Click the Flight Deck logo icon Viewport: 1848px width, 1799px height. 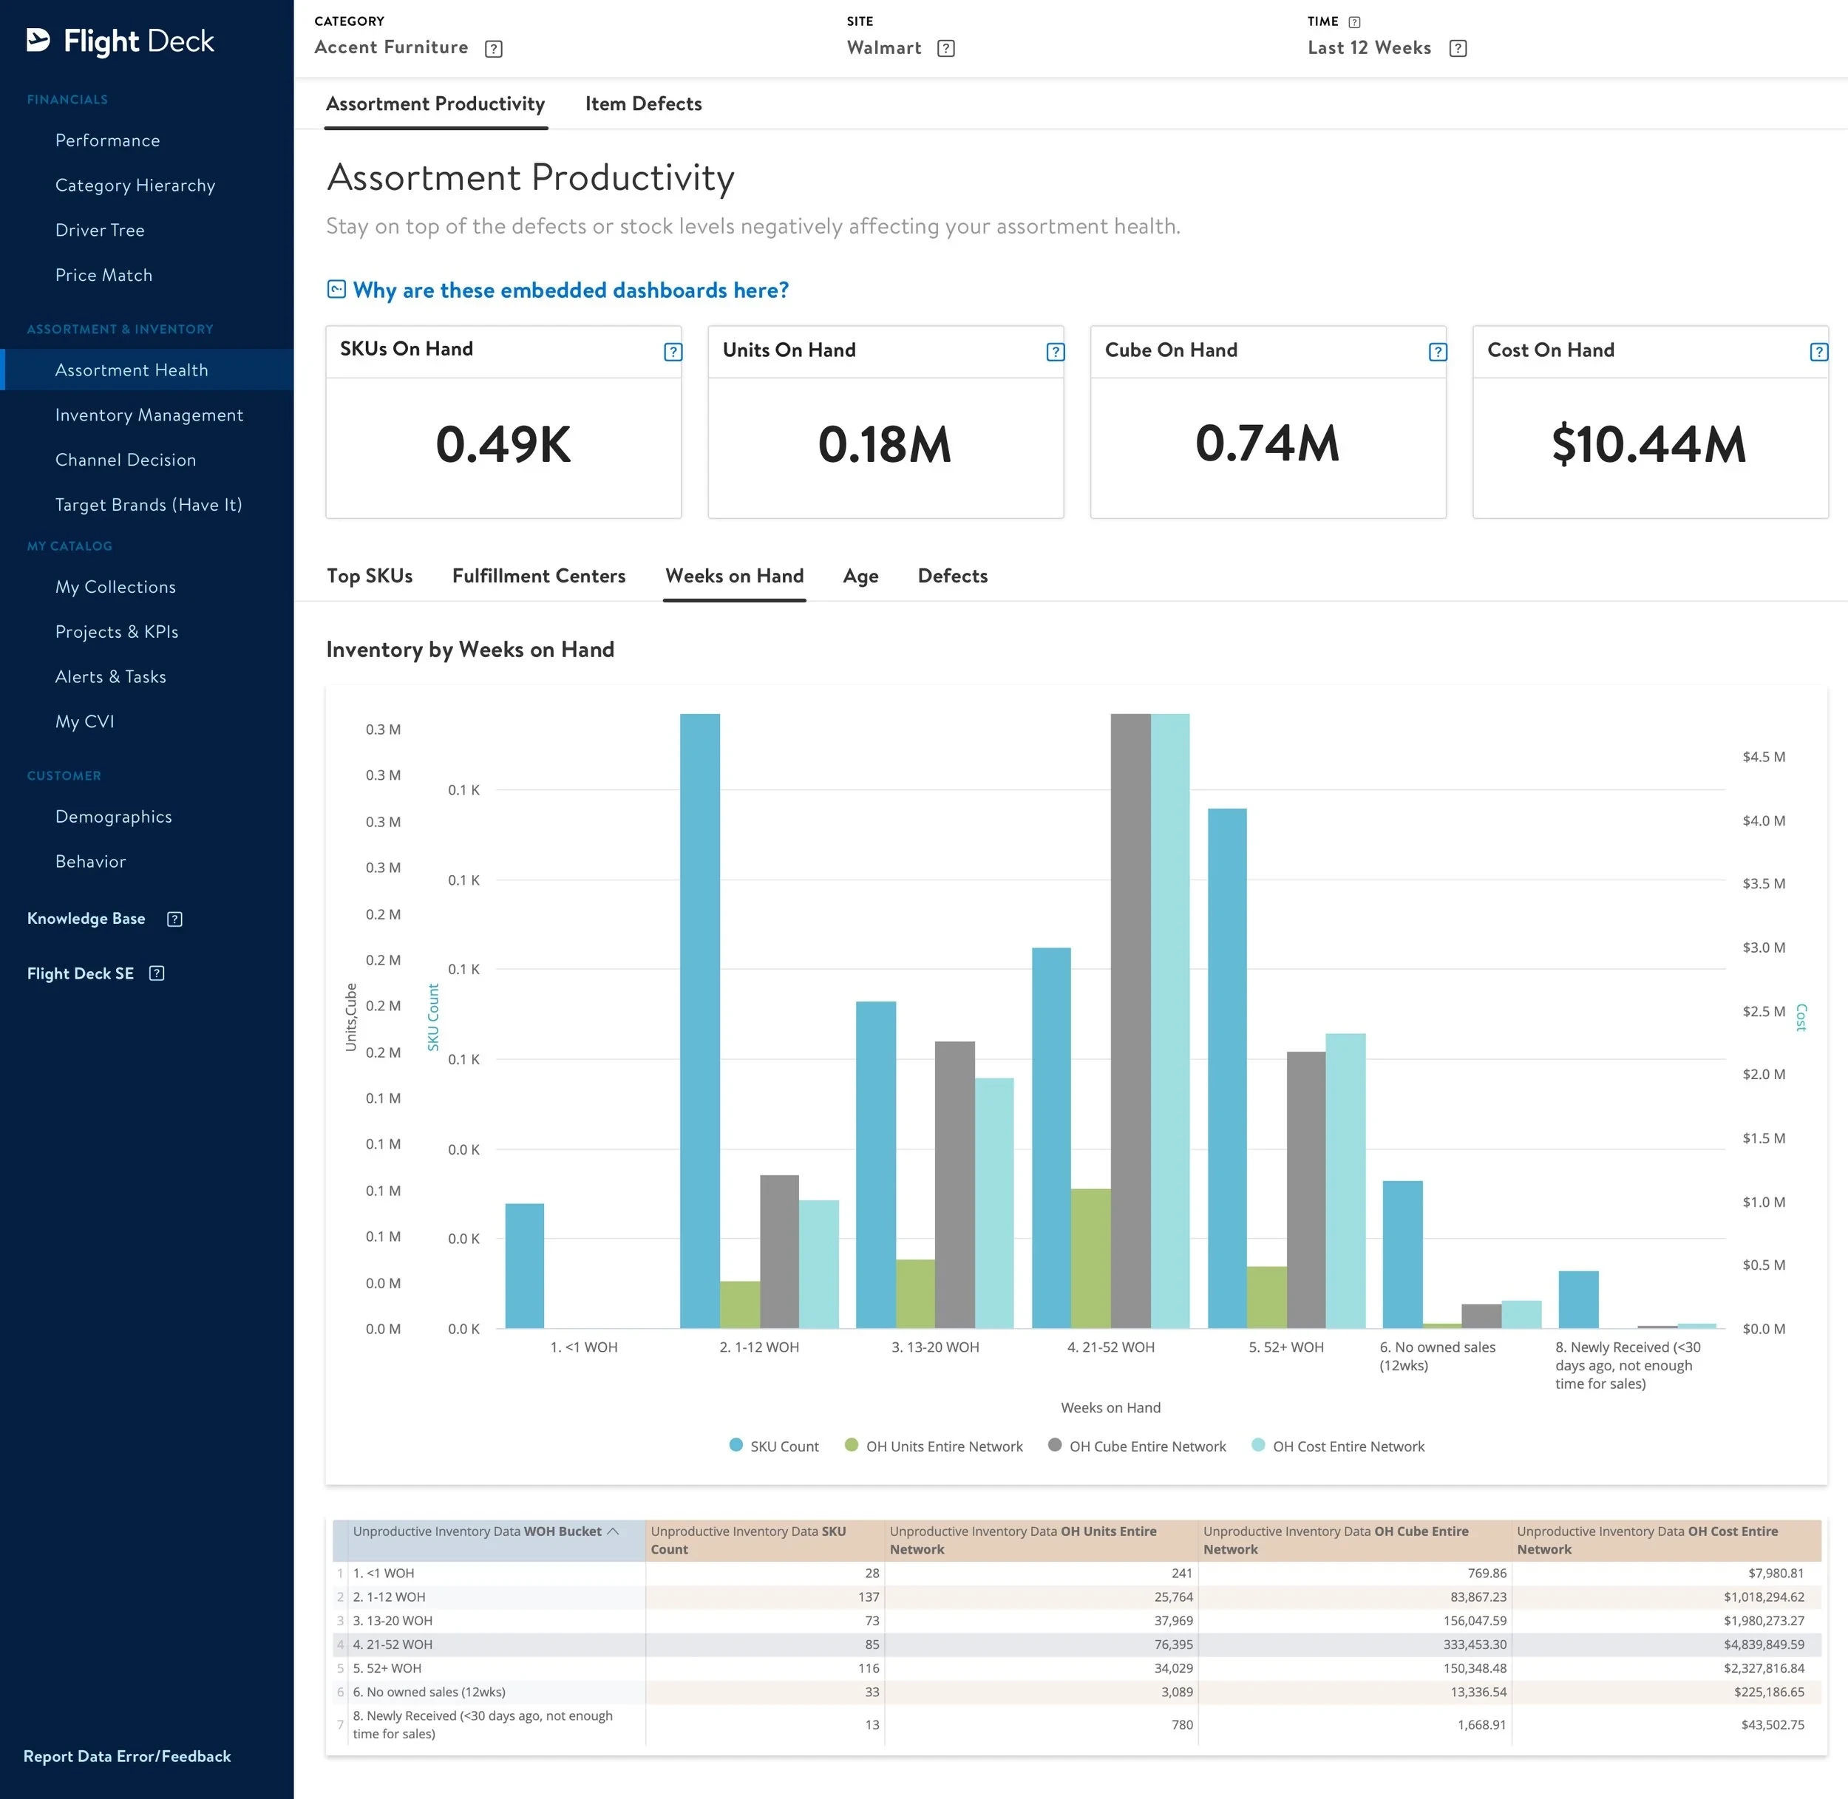(x=38, y=40)
